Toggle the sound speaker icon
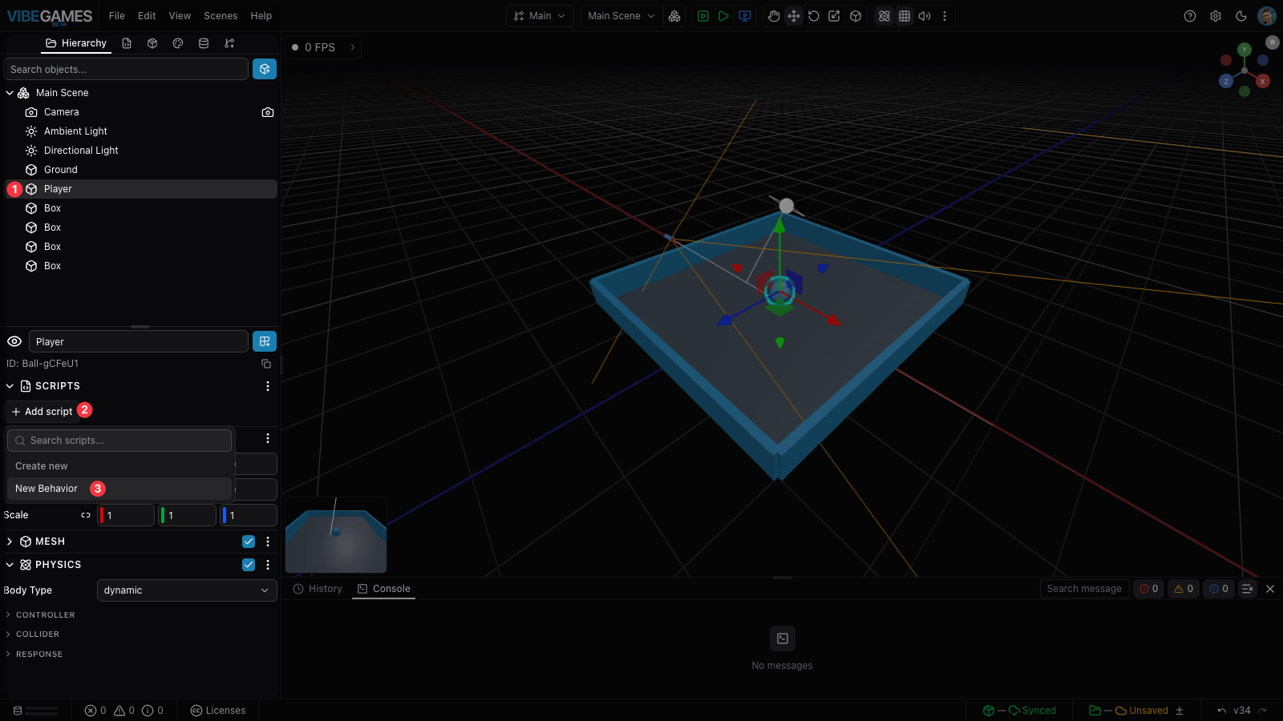 coord(925,16)
